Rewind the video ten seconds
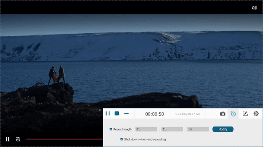This screenshot has width=263, height=147. tap(18, 139)
